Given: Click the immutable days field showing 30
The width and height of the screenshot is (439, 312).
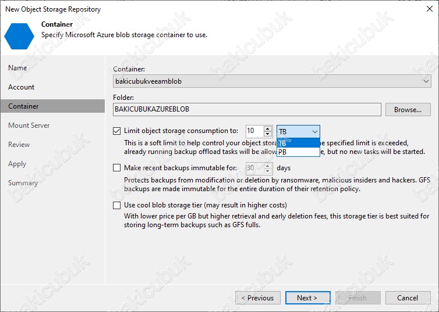Looking at the screenshot, I should (x=254, y=168).
